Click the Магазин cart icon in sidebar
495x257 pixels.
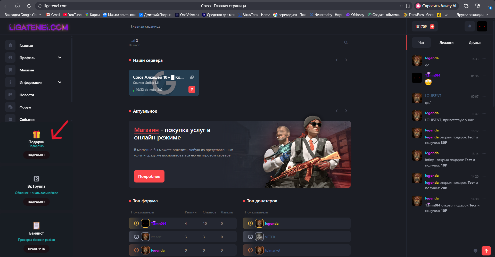[x=10, y=70]
